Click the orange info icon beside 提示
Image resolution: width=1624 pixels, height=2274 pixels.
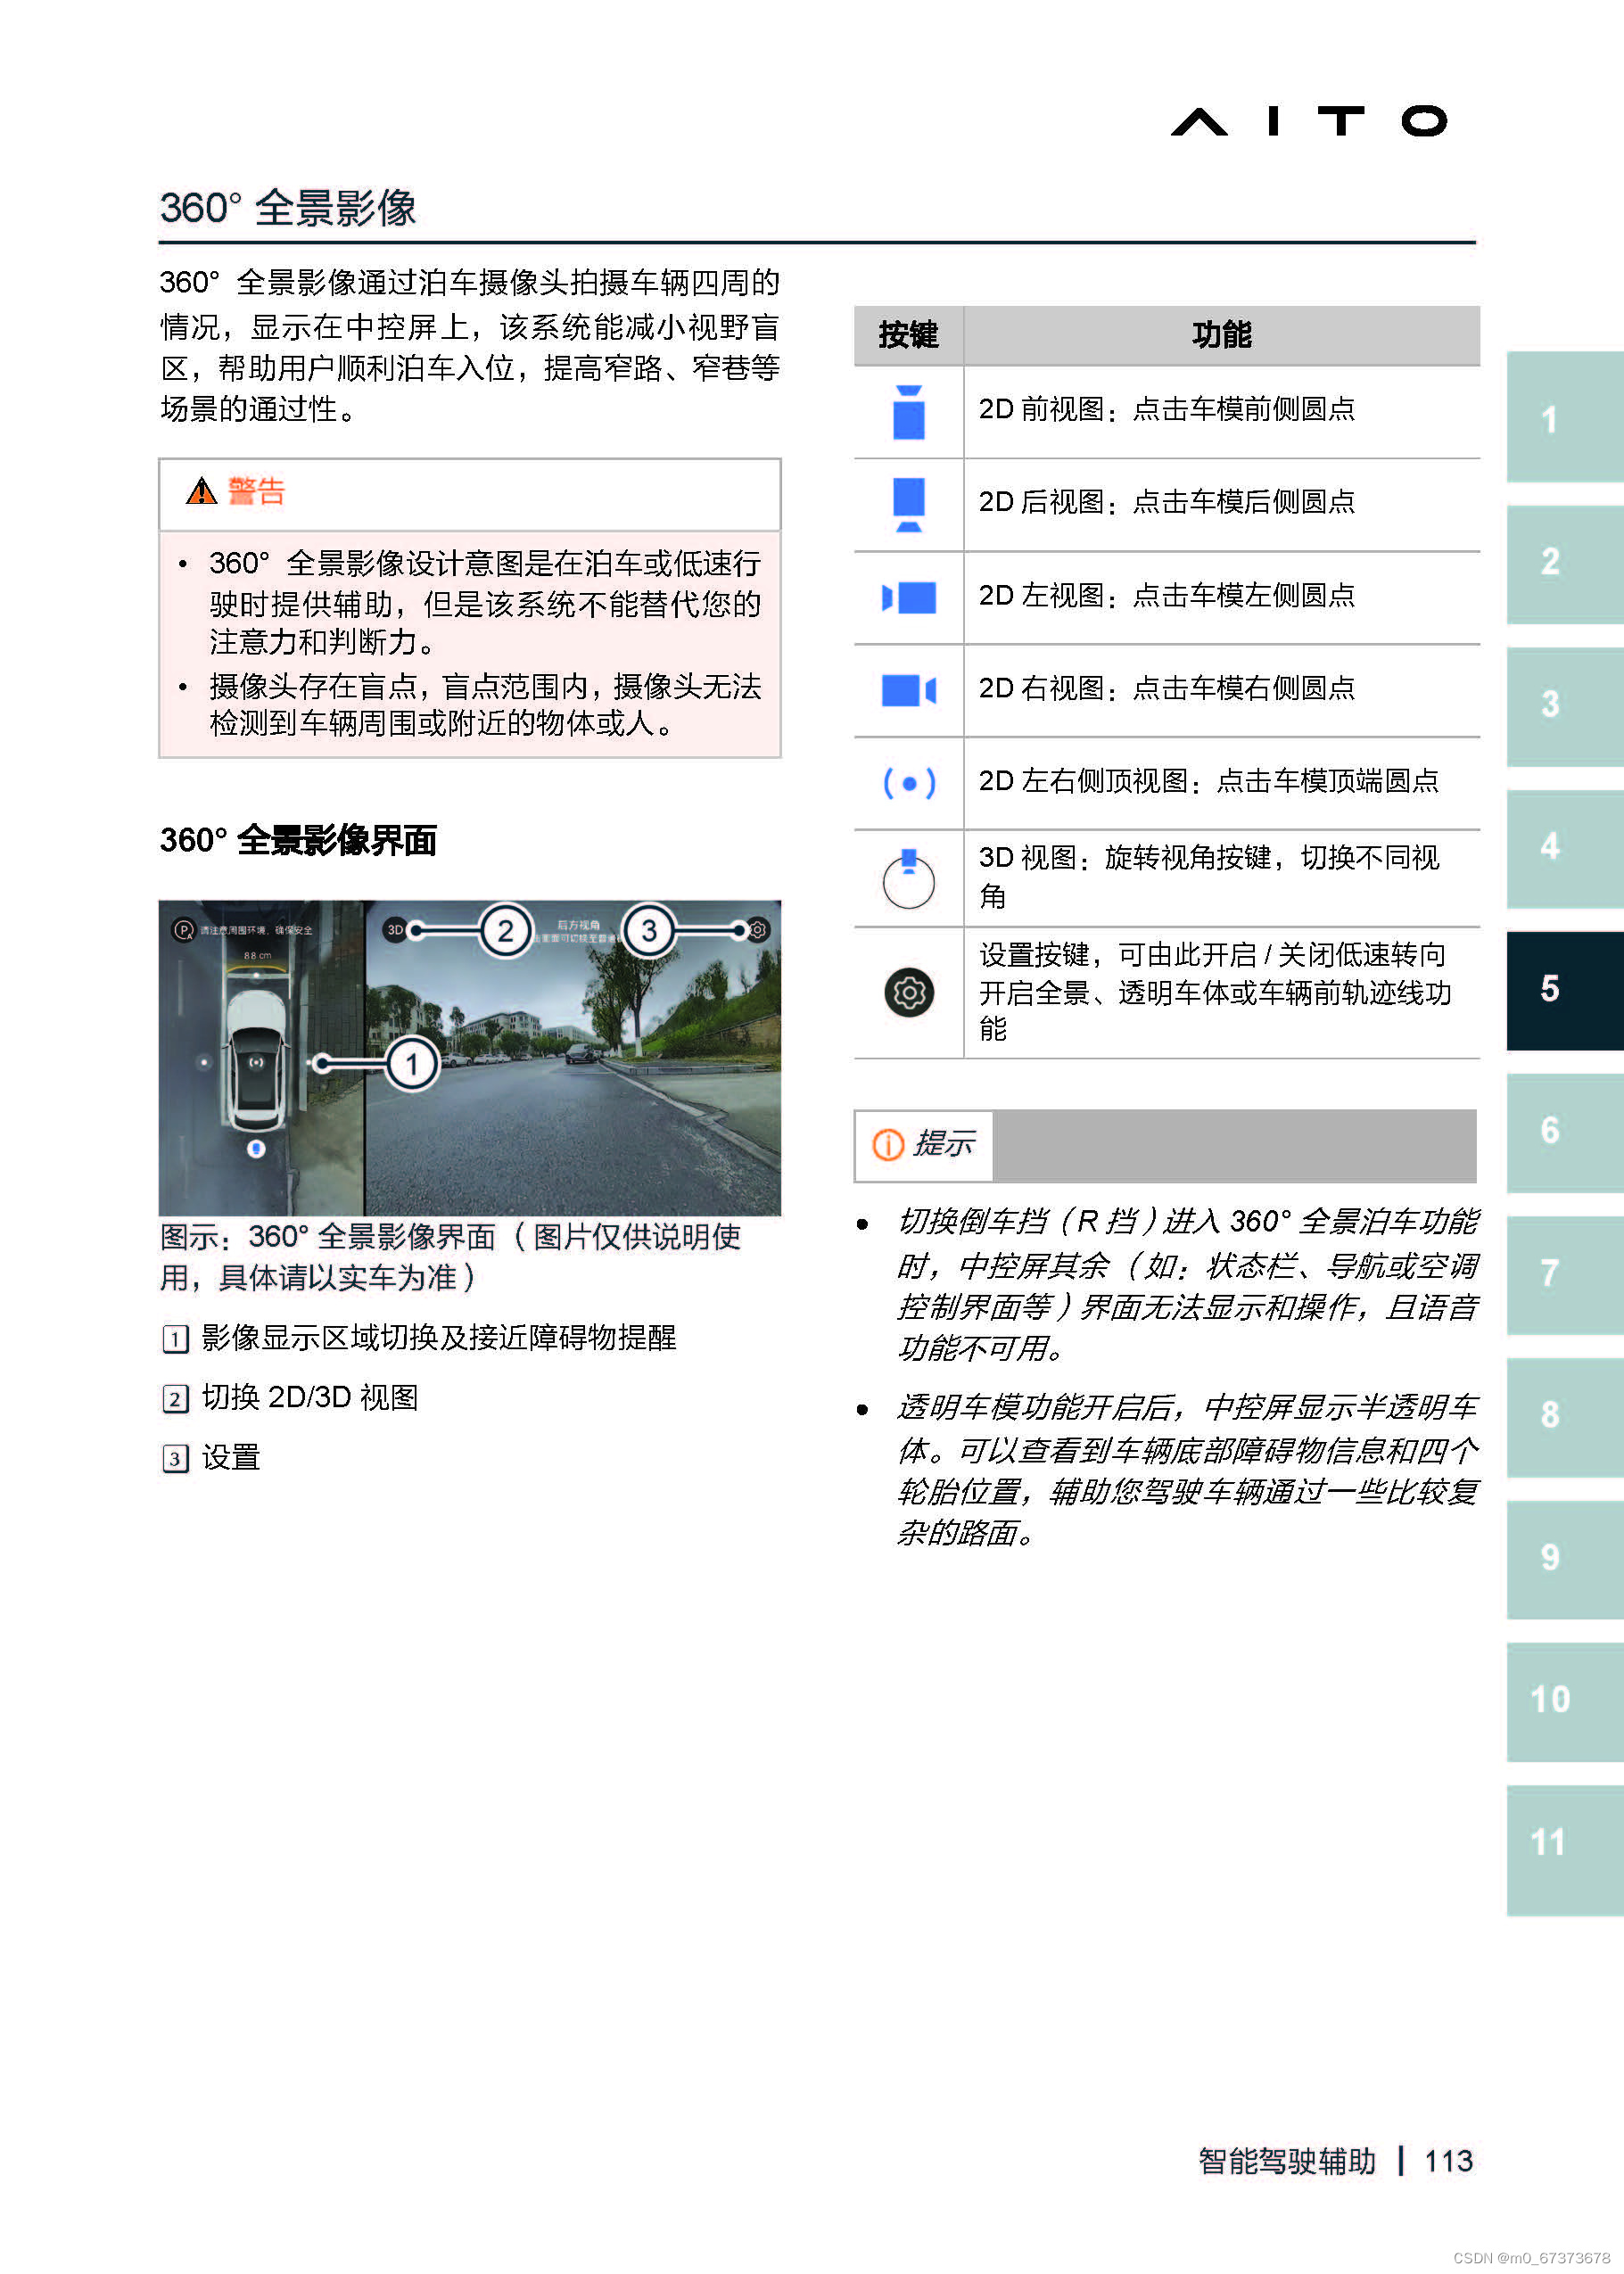(887, 1144)
